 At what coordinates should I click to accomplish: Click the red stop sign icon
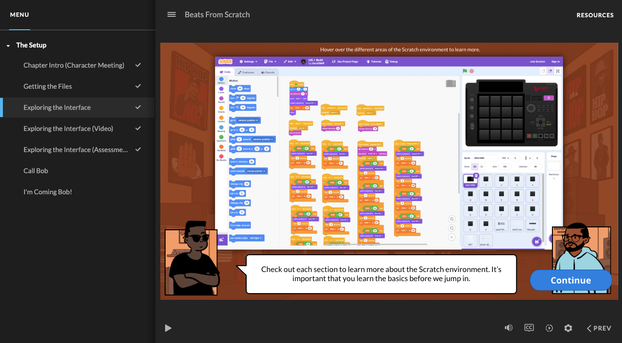(472, 71)
